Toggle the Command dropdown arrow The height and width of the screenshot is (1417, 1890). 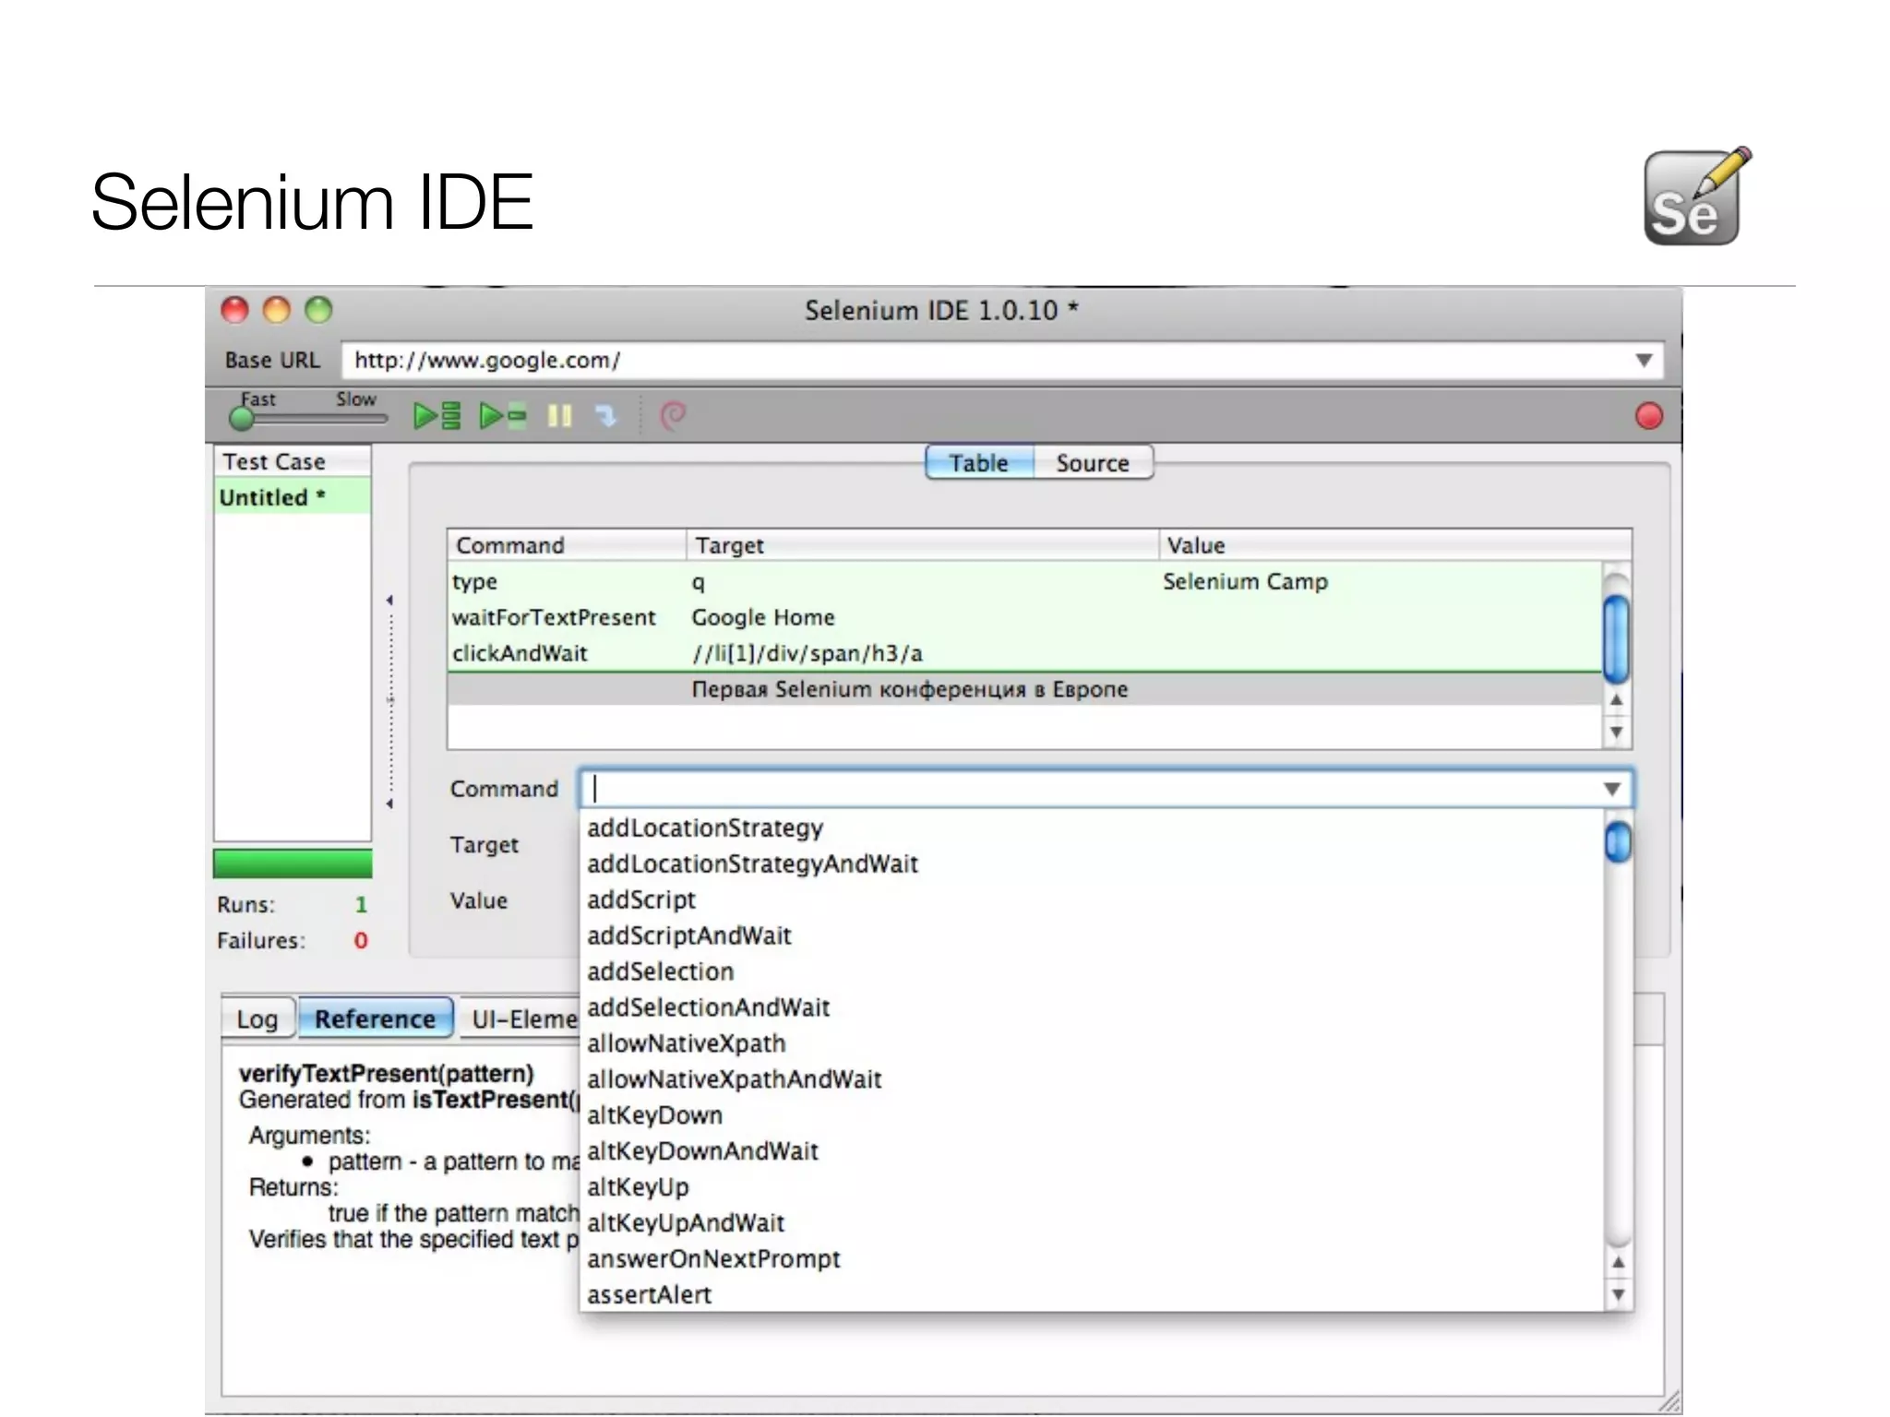pos(1612,789)
